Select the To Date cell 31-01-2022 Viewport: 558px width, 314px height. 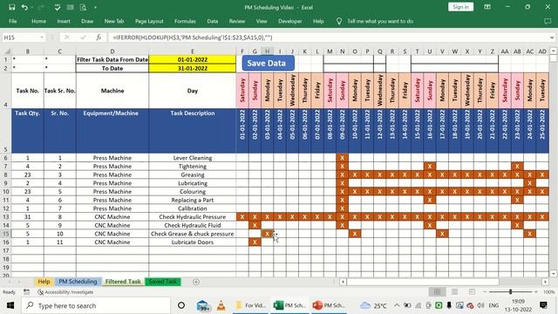point(192,68)
